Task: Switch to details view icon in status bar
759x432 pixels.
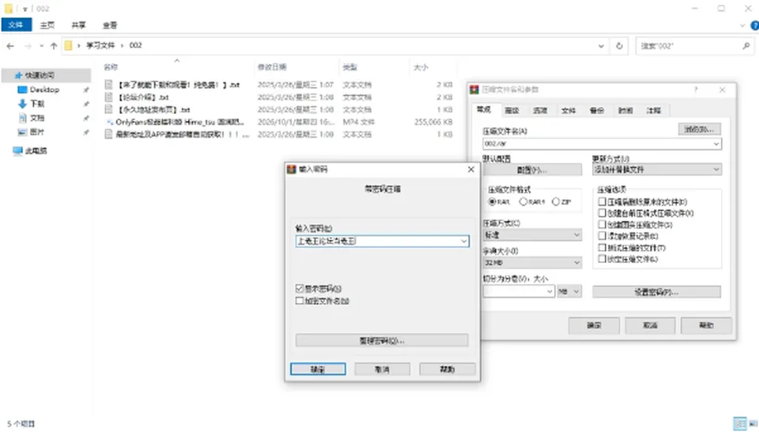Action: tap(740, 423)
